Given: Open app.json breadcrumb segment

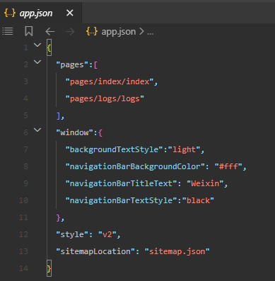Looking at the screenshot, I should point(119,32).
